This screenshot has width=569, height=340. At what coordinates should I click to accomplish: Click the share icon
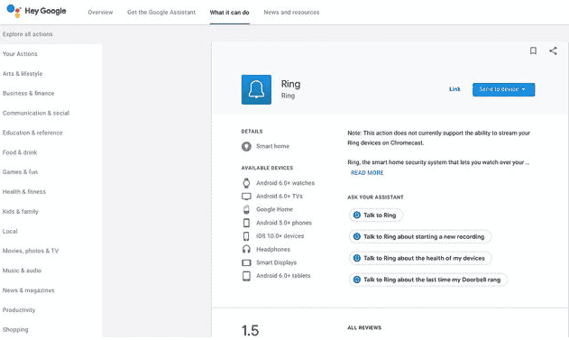(x=553, y=51)
